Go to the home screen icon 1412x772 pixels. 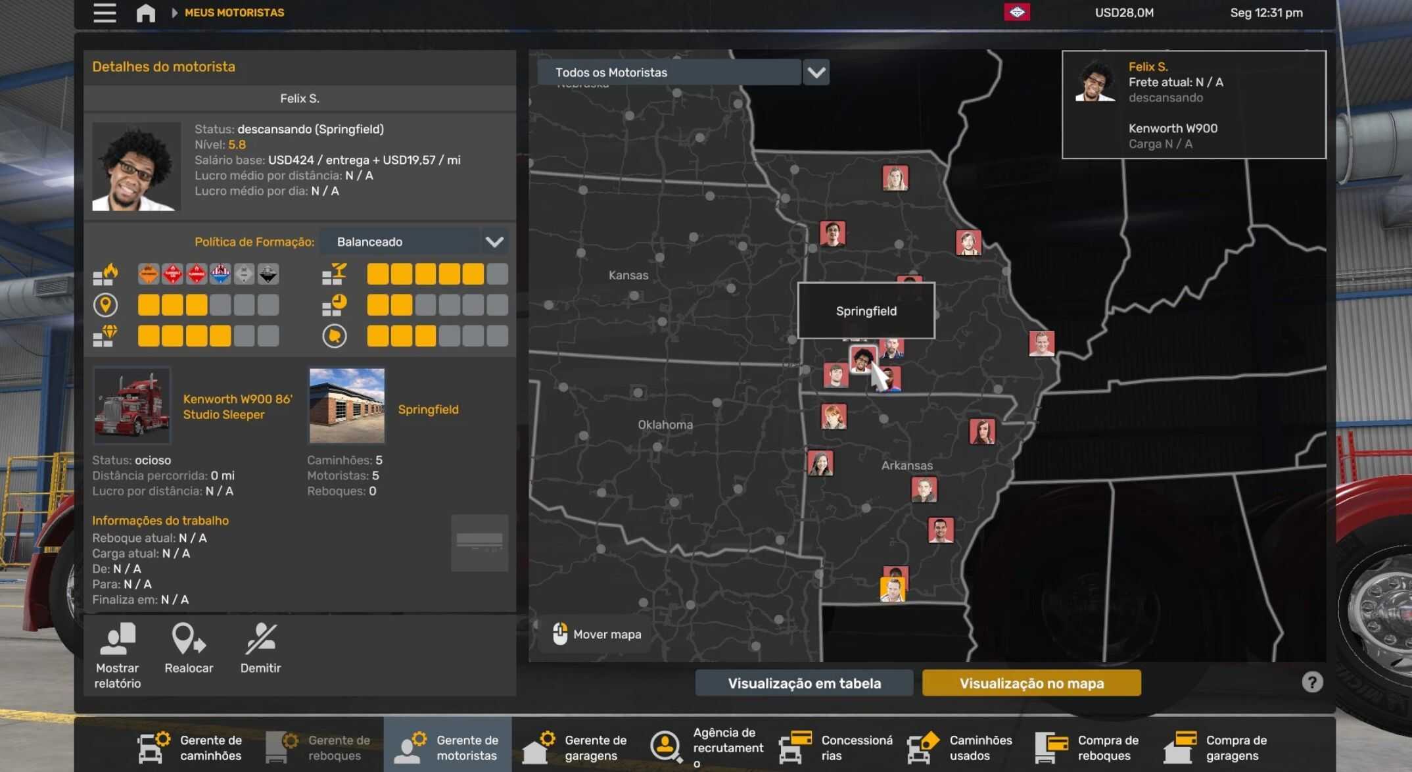click(145, 12)
